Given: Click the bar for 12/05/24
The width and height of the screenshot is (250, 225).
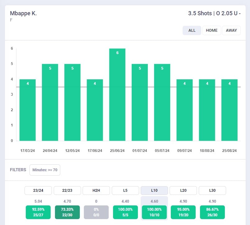Looking at the screenshot, I should (x=72, y=103).
